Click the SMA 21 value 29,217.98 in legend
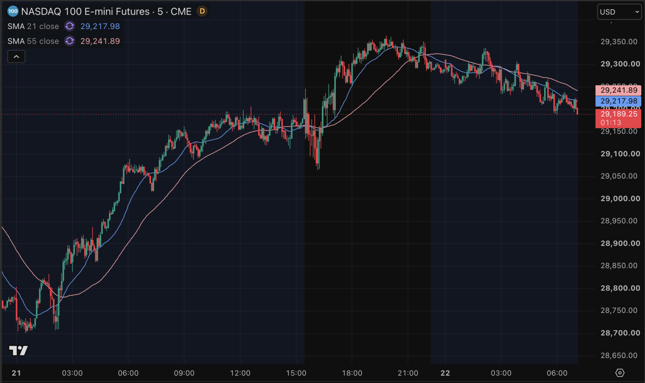645x383 pixels. pyautogui.click(x=100, y=26)
